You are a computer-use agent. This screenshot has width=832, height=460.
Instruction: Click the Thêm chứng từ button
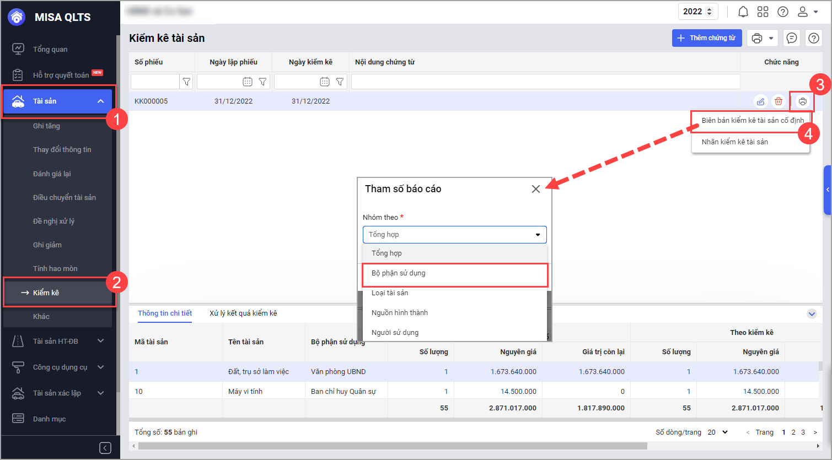pos(706,38)
